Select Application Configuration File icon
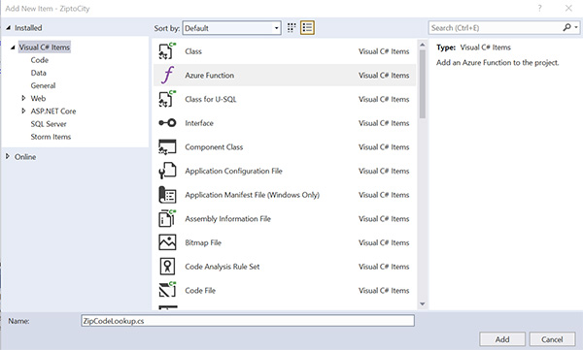 click(167, 171)
